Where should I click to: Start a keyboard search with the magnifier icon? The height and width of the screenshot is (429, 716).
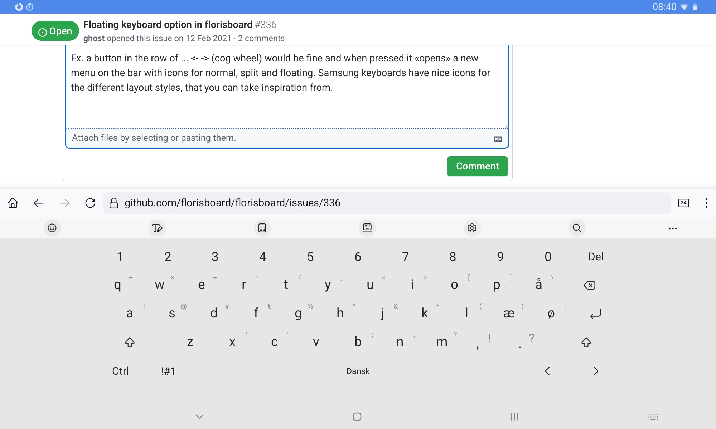[577, 228]
